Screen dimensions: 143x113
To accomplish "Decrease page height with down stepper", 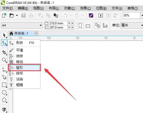I will pos(69,27).
